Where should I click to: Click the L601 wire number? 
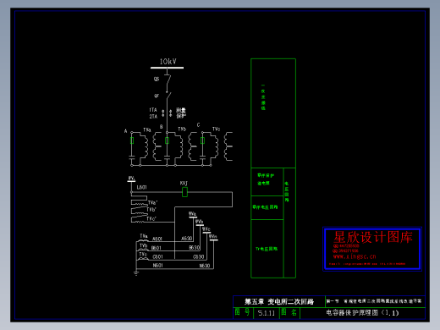point(141,187)
